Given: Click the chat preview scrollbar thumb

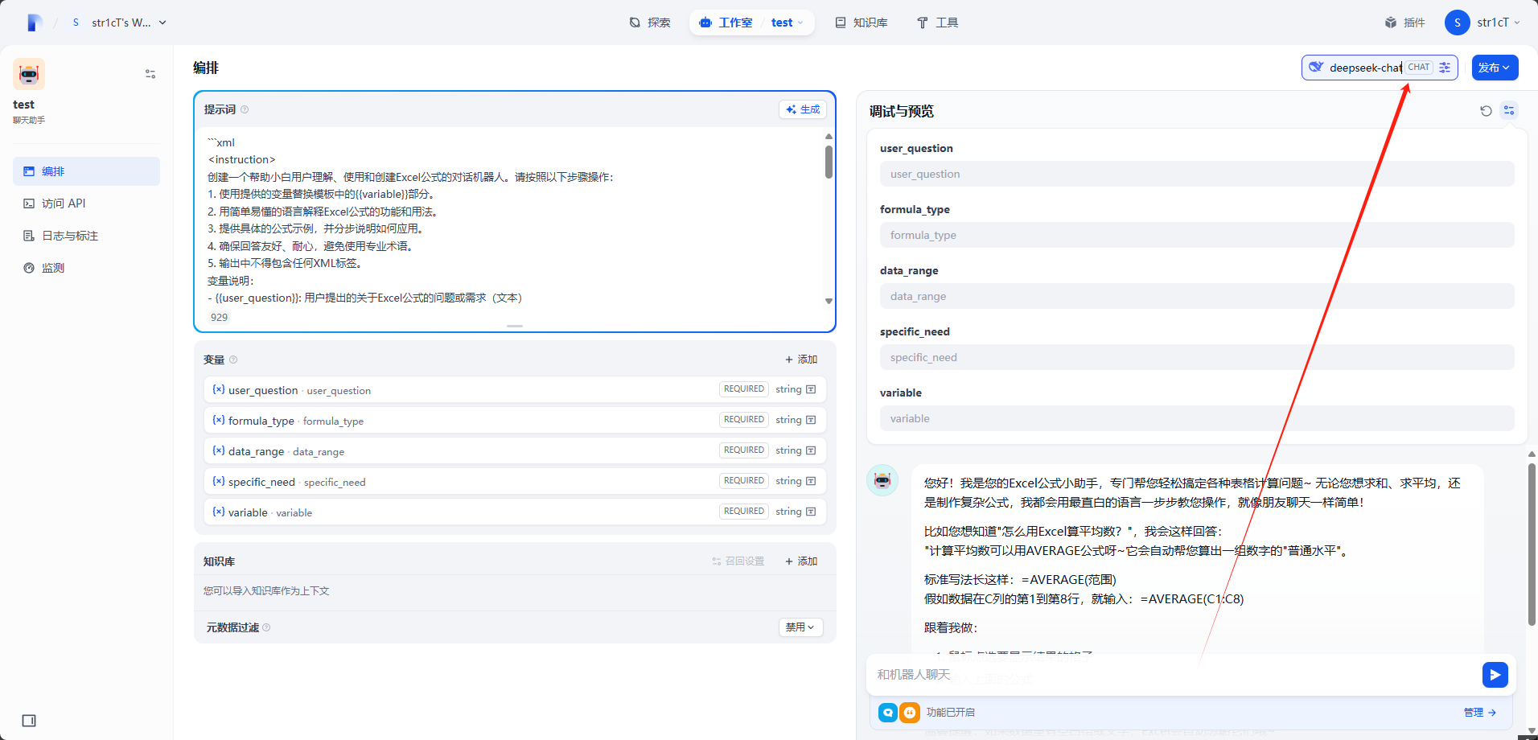Looking at the screenshot, I should 1532,544.
